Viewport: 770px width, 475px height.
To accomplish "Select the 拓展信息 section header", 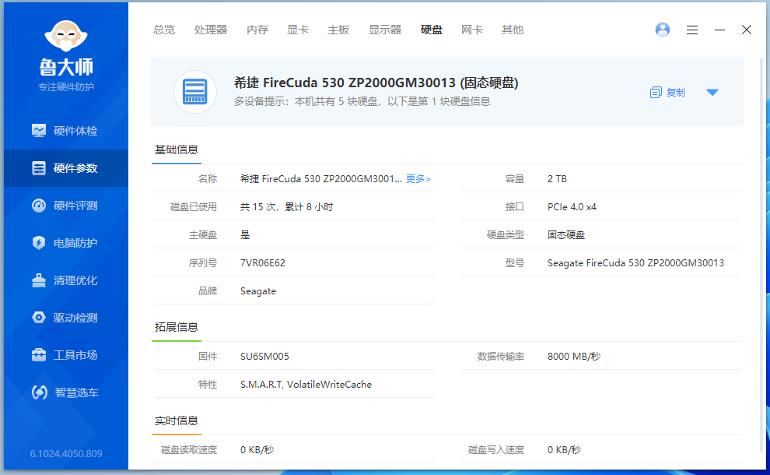I will coord(177,328).
